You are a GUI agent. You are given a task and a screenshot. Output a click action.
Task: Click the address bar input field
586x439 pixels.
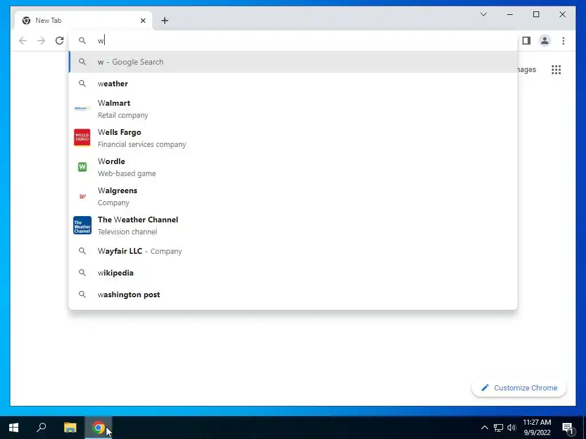click(x=293, y=41)
